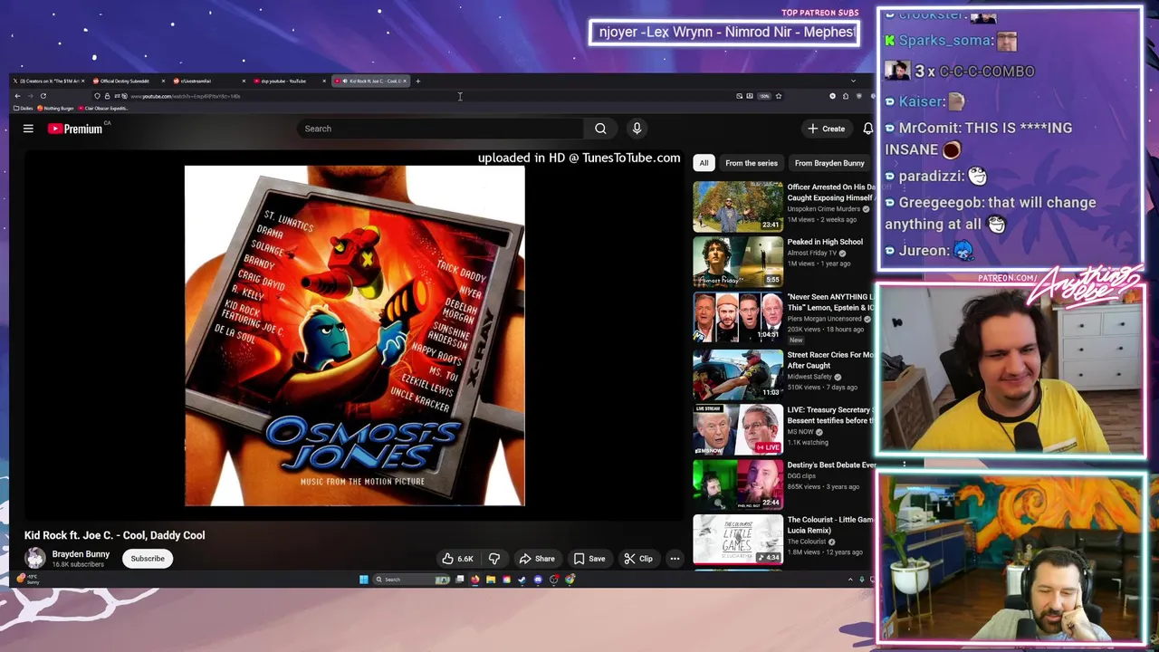Open Windows Start menu
Image resolution: width=1159 pixels, height=652 pixels.
pyautogui.click(x=364, y=580)
